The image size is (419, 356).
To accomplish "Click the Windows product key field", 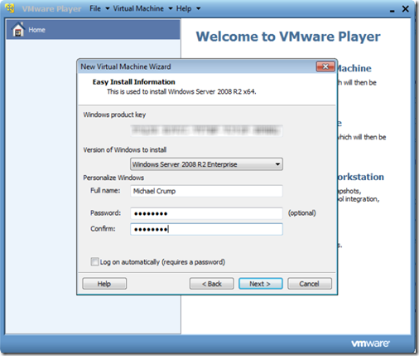I will tap(206, 130).
